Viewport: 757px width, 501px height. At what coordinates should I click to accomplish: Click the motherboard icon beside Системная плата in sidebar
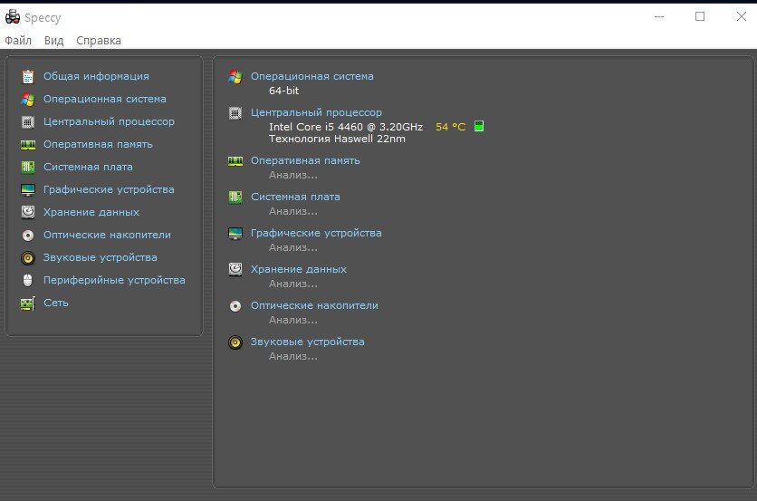[28, 168]
